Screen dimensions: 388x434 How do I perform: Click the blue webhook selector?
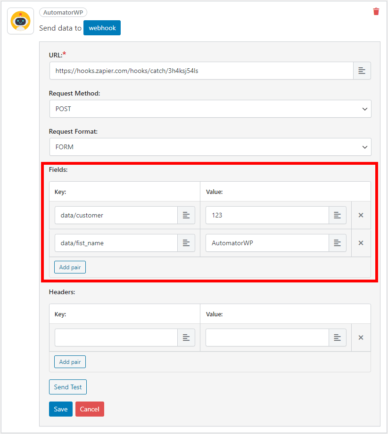click(x=102, y=28)
